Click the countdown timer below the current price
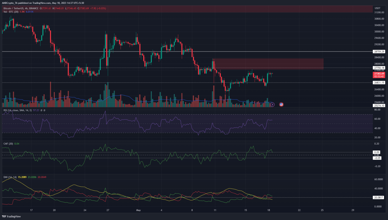 coord(379,76)
